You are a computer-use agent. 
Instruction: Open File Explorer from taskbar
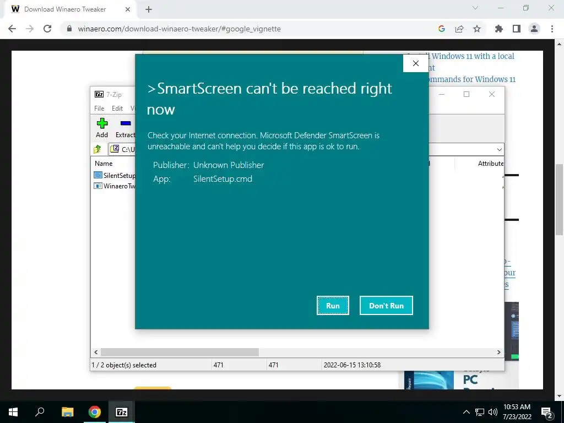67,412
